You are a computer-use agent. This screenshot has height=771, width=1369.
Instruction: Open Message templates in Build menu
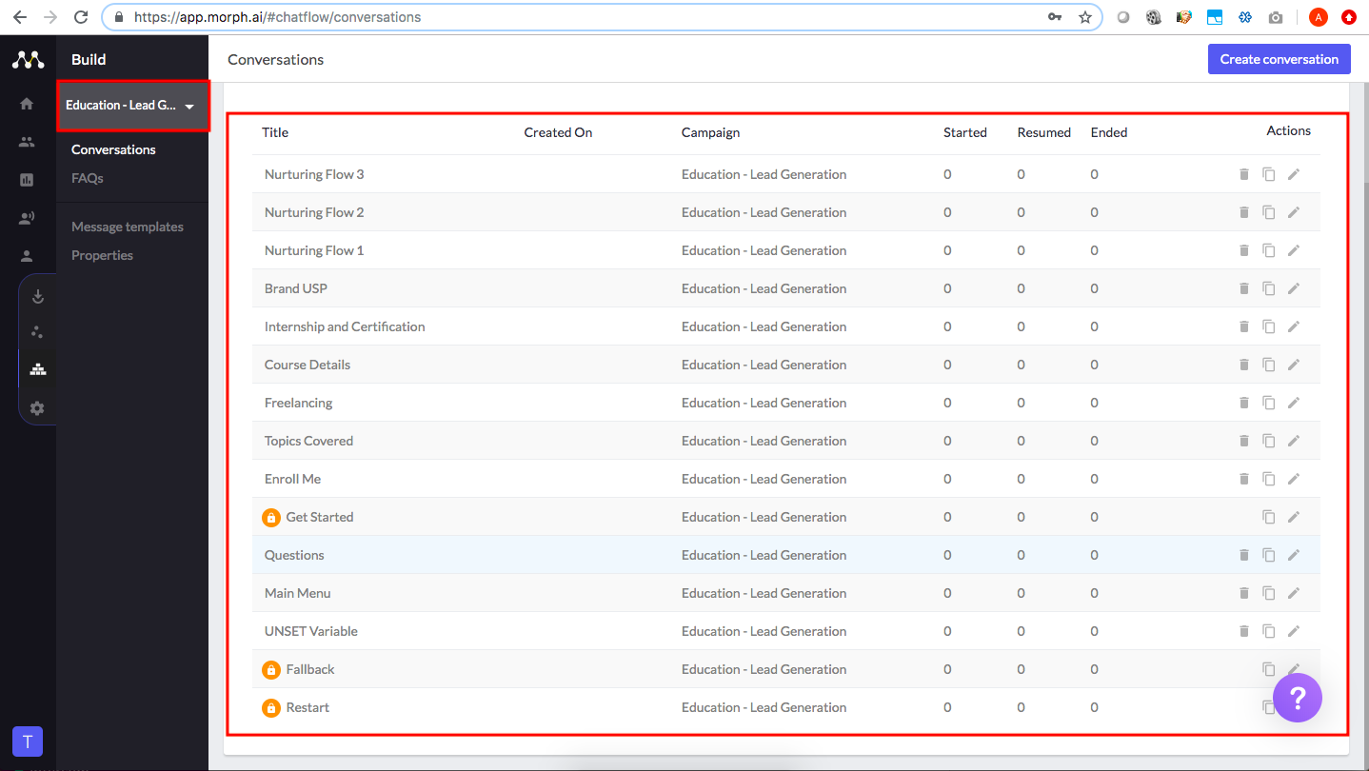[x=128, y=227]
